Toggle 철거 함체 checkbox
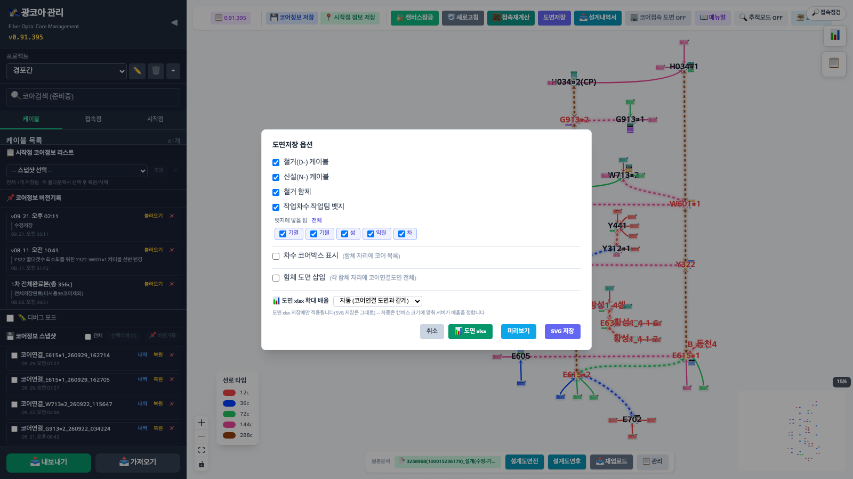This screenshot has width=853, height=479. click(276, 192)
